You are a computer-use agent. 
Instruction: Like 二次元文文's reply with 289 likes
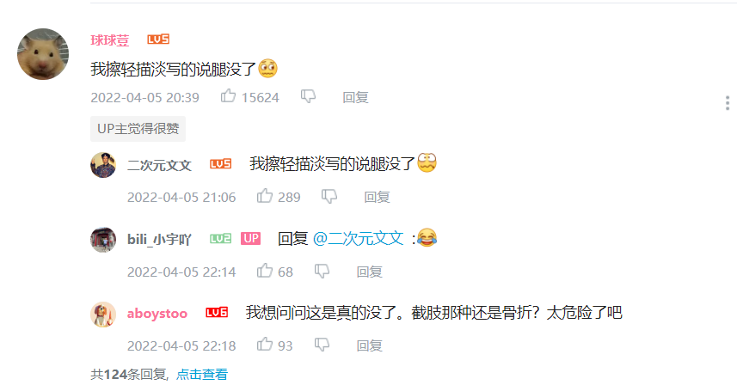(x=264, y=196)
